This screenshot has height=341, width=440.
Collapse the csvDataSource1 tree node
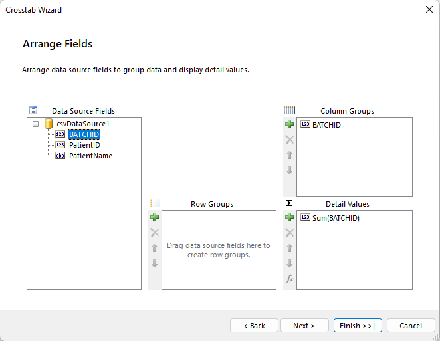pyautogui.click(x=35, y=124)
